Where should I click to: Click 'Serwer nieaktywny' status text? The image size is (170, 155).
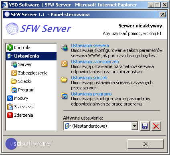pyautogui.click(x=140, y=26)
